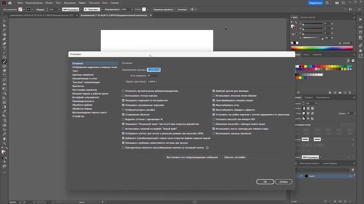The height and width of the screenshot is (204, 364).
Task: Click the keyboard increment input field
Action: click(x=154, y=70)
